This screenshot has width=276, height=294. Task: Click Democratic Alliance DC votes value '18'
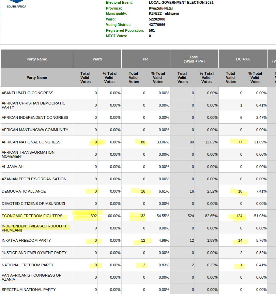[x=240, y=191]
